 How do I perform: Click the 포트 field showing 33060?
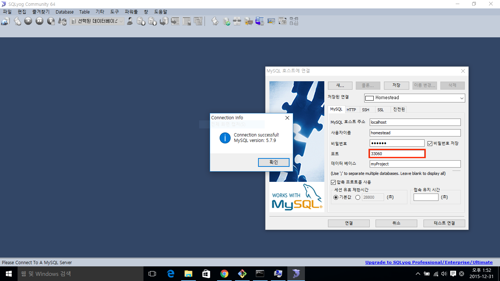[397, 154]
